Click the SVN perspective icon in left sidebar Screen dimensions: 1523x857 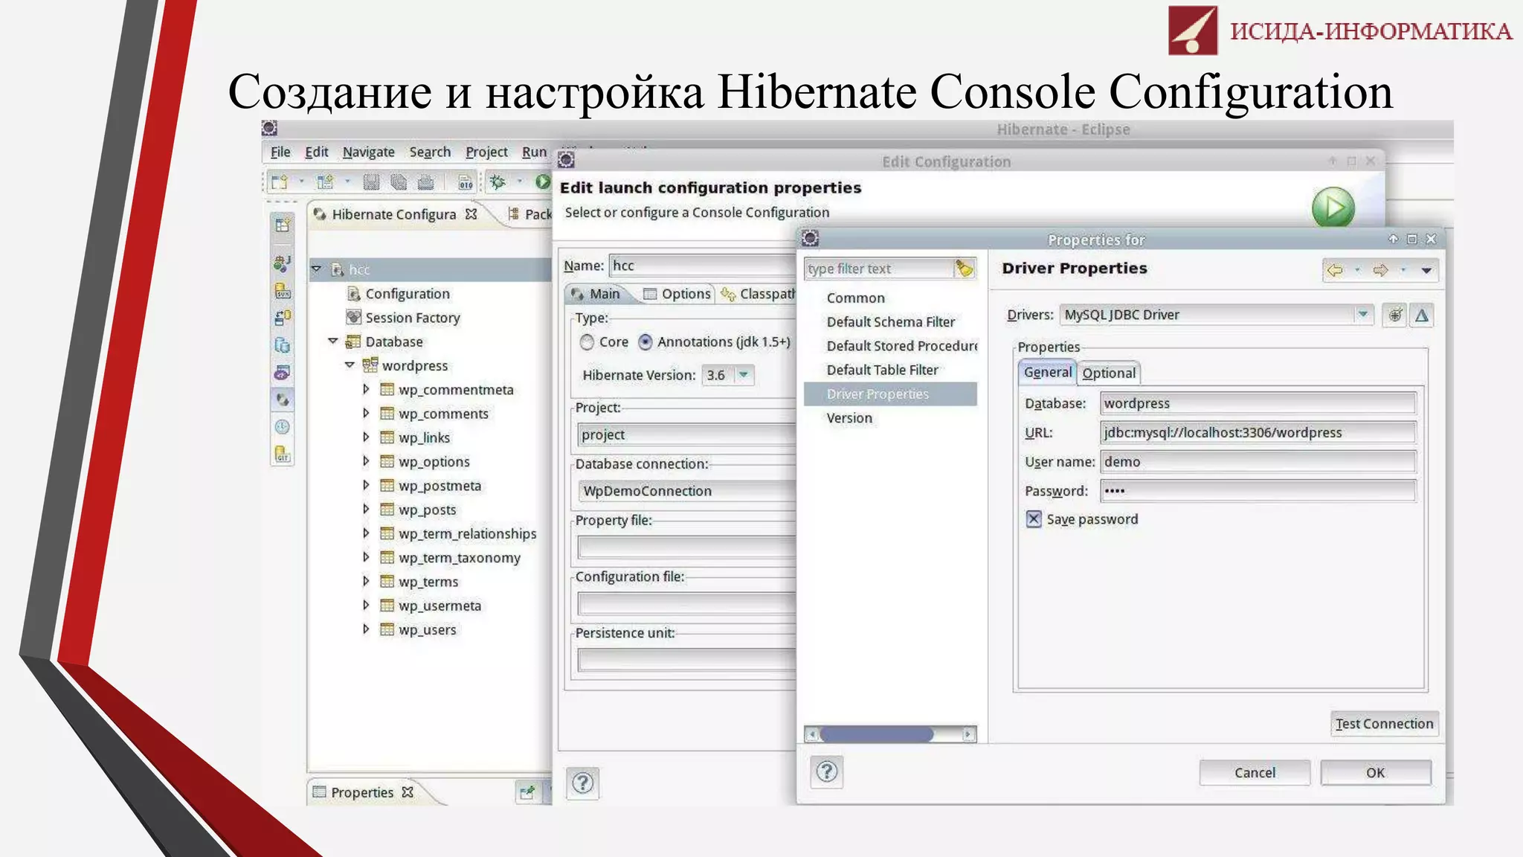283,291
